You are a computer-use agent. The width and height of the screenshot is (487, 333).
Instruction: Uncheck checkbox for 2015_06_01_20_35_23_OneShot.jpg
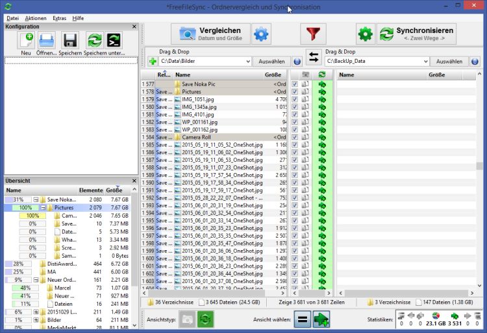pyautogui.click(x=295, y=228)
